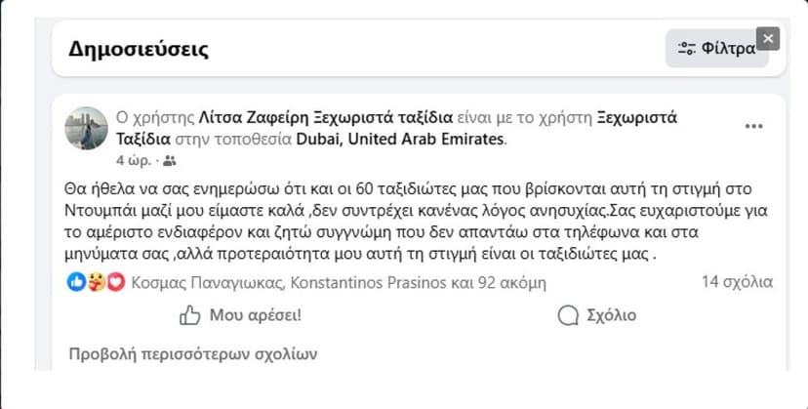Click the post author's profile picture
This screenshot has width=808, height=409.
click(86, 128)
